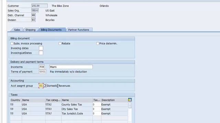Click the Distr. Channel field WH
This screenshot has height=123, width=220.
(x=33, y=15)
